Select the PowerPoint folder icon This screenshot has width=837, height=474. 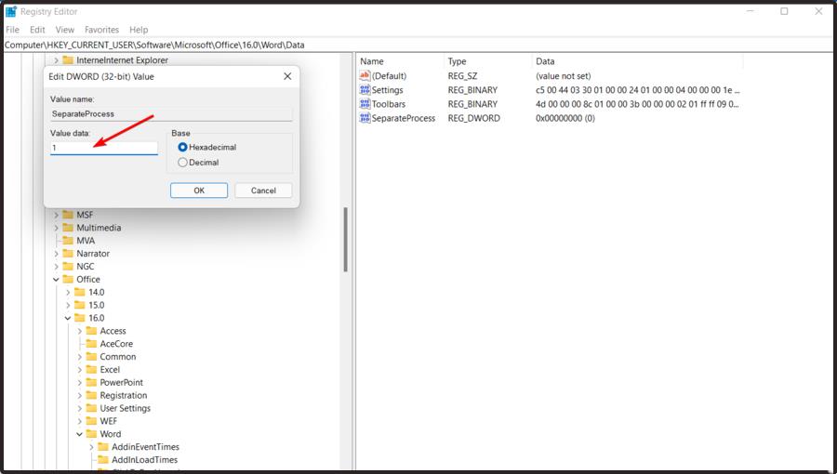pos(91,382)
